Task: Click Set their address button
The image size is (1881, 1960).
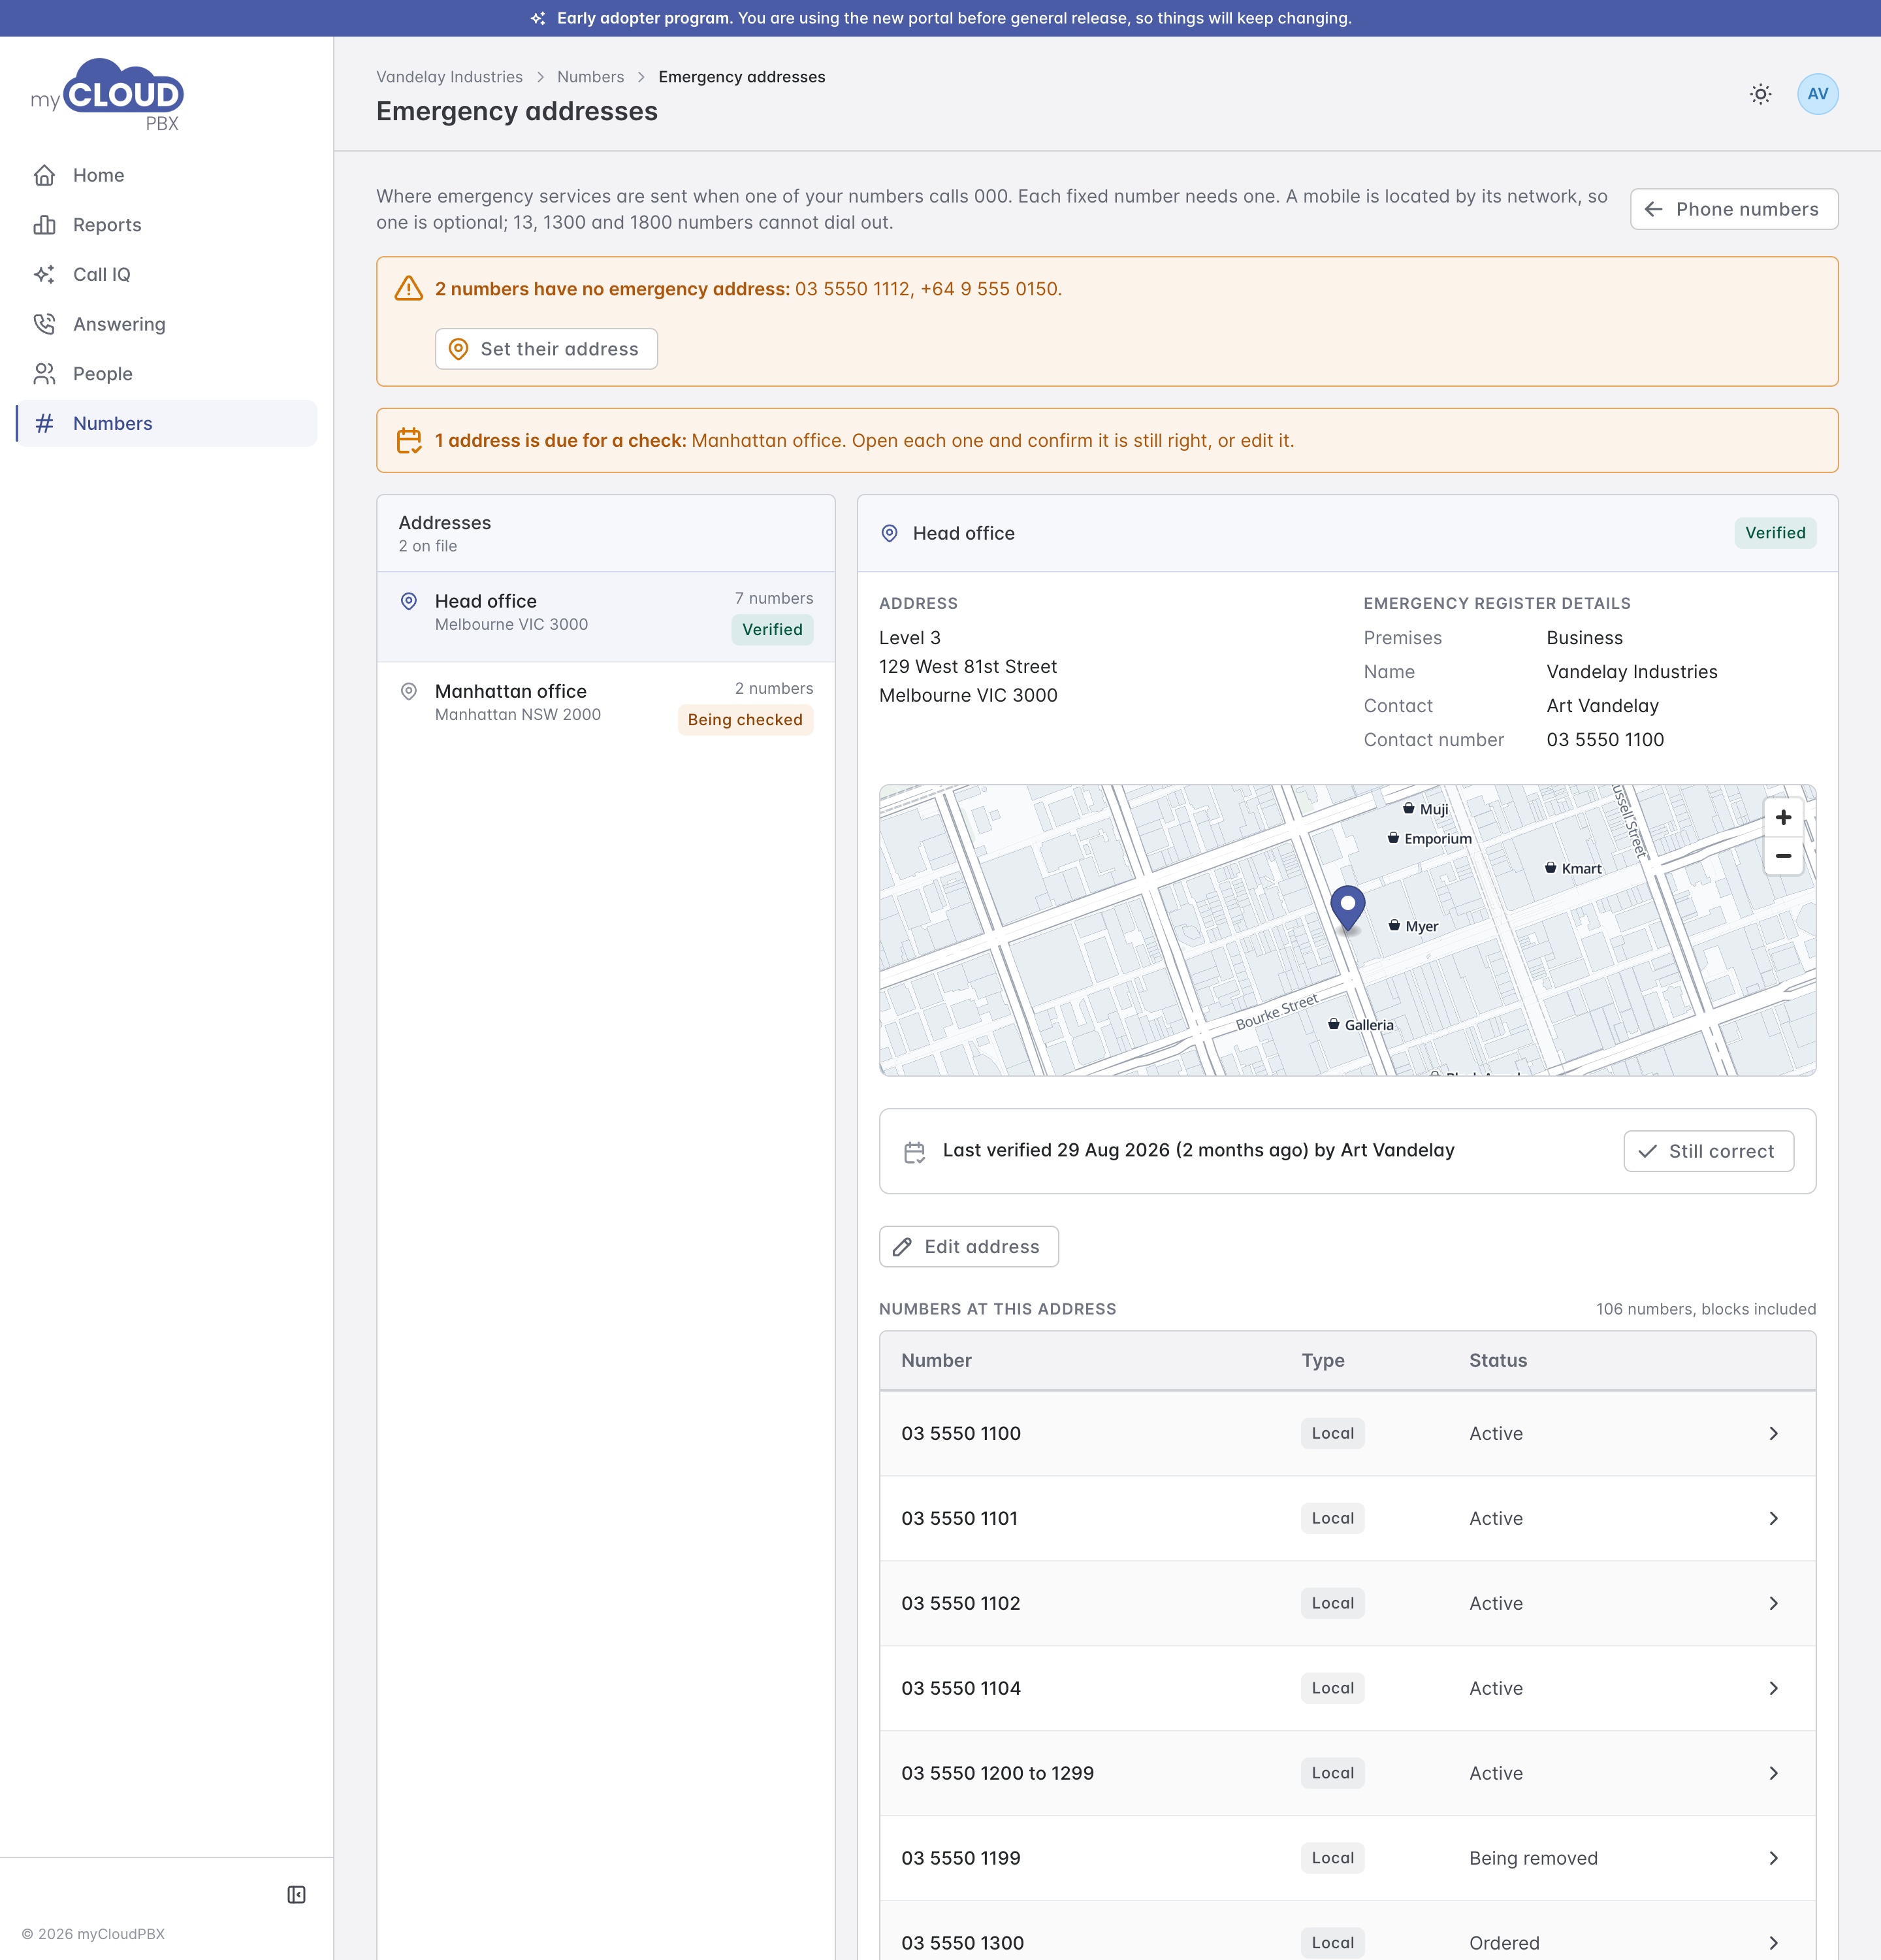Action: 546,349
